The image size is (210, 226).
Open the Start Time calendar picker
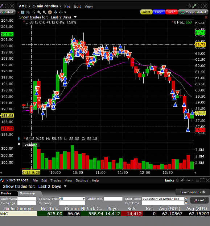tap(186, 199)
